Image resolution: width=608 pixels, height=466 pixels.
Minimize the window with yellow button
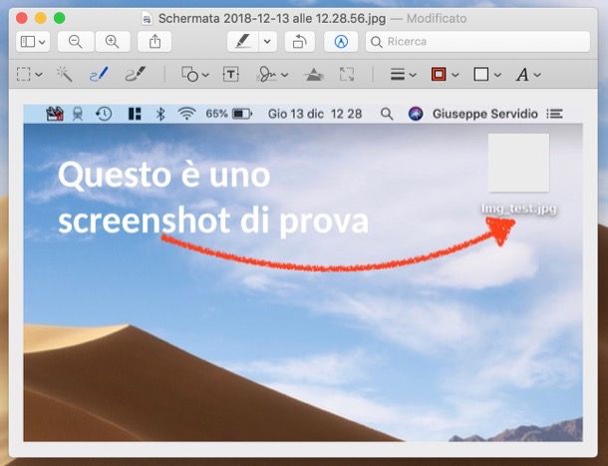click(41, 18)
